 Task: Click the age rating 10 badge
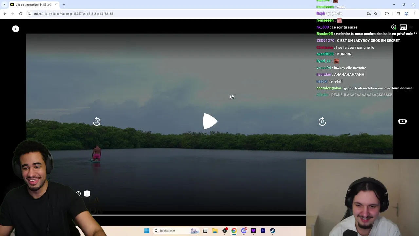pyautogui.click(x=79, y=194)
